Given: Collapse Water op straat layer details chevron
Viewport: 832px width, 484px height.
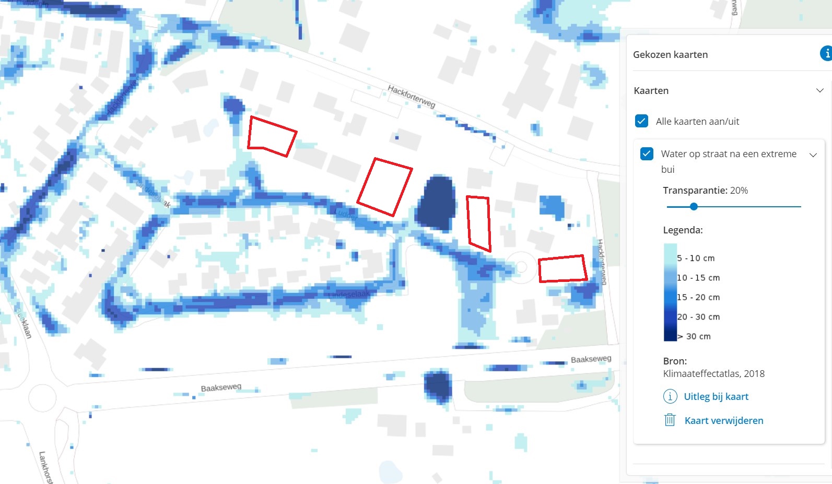Looking at the screenshot, I should click(x=813, y=155).
